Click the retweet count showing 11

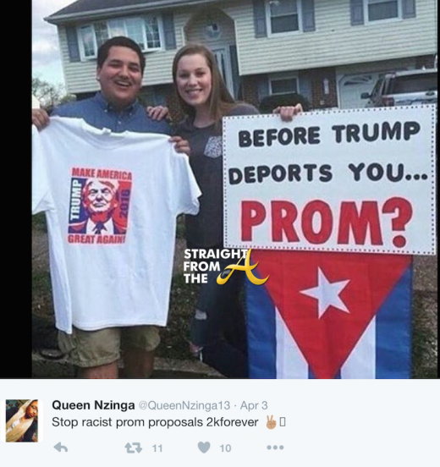point(157,448)
